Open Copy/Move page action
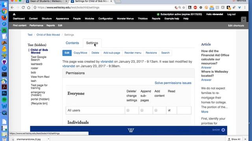 point(80,53)
